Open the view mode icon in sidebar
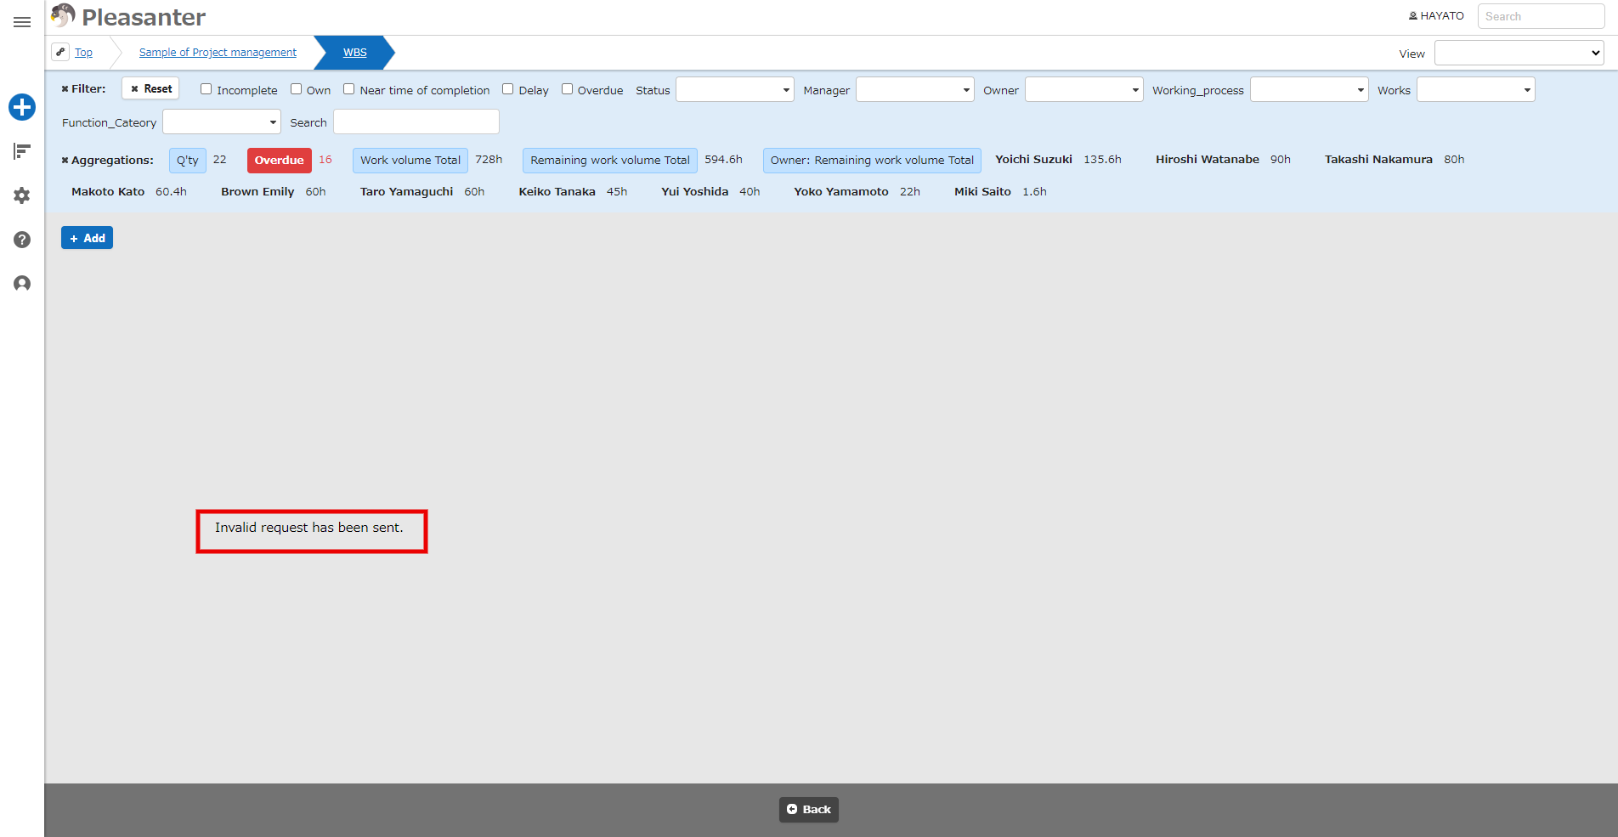The height and width of the screenshot is (837, 1618). [22, 151]
